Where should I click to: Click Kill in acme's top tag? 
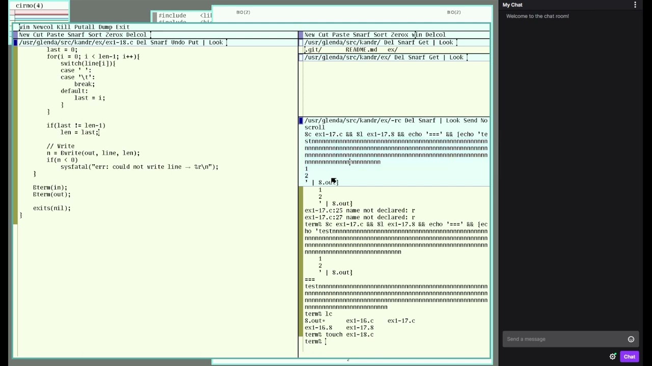point(63,27)
